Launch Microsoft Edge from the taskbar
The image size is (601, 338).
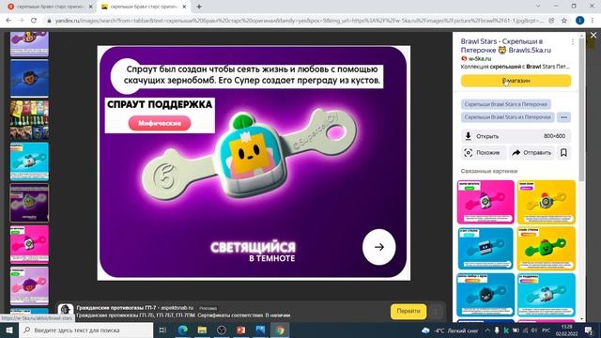tap(183, 330)
